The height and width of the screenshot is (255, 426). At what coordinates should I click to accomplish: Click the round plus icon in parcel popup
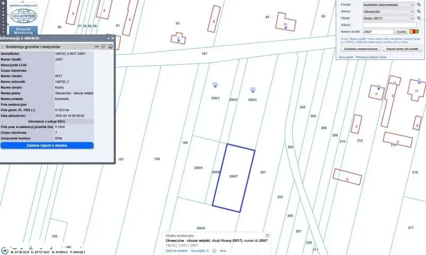[214, 251]
